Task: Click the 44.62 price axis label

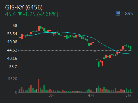Action: 12,50
